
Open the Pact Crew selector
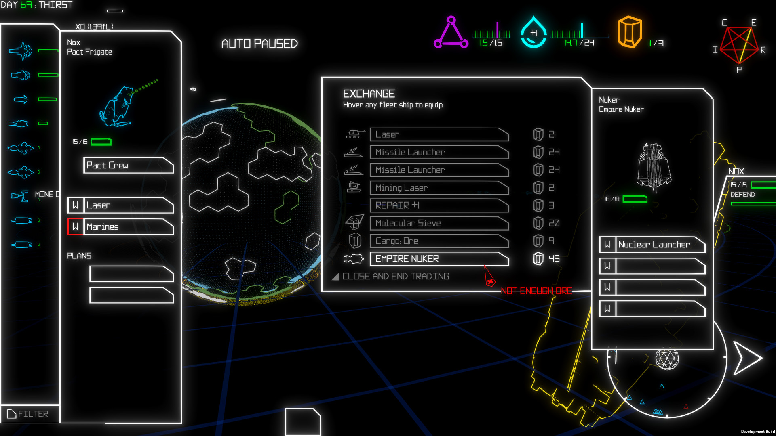128,166
